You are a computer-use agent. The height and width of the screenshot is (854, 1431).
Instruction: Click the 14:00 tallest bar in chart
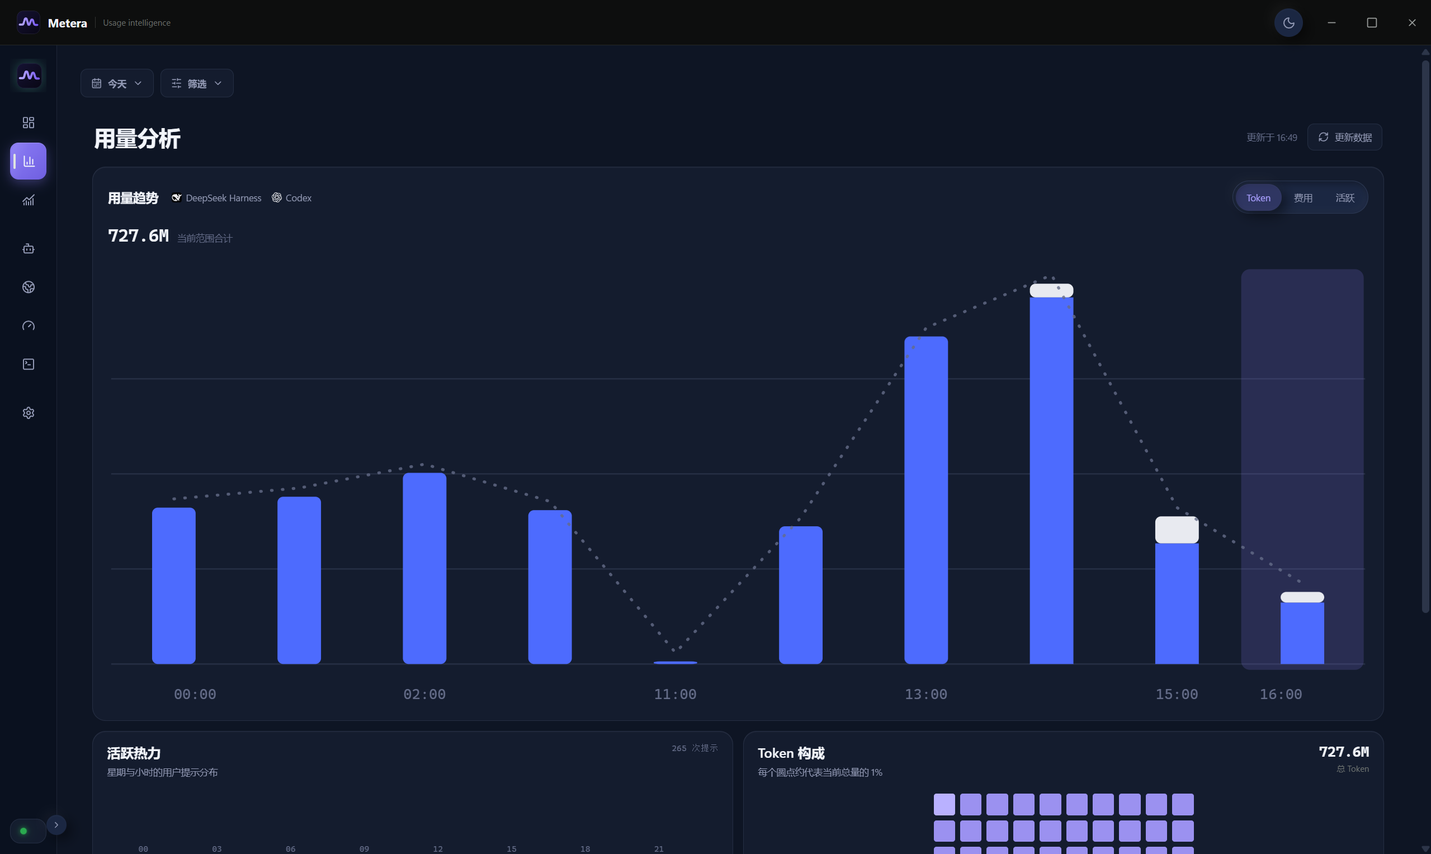tap(1051, 474)
